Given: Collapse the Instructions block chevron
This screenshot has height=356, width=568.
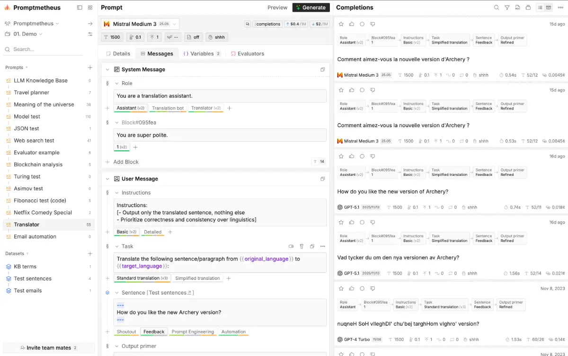Looking at the screenshot, I should pyautogui.click(x=117, y=193).
